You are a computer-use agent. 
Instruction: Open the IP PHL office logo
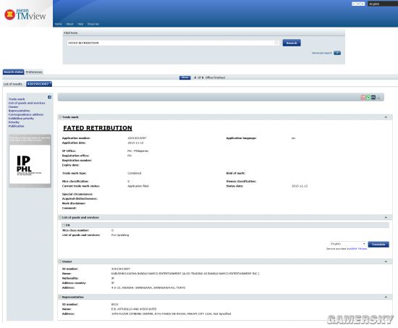pos(30,164)
